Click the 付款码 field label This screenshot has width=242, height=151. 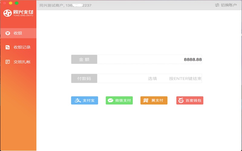point(84,79)
